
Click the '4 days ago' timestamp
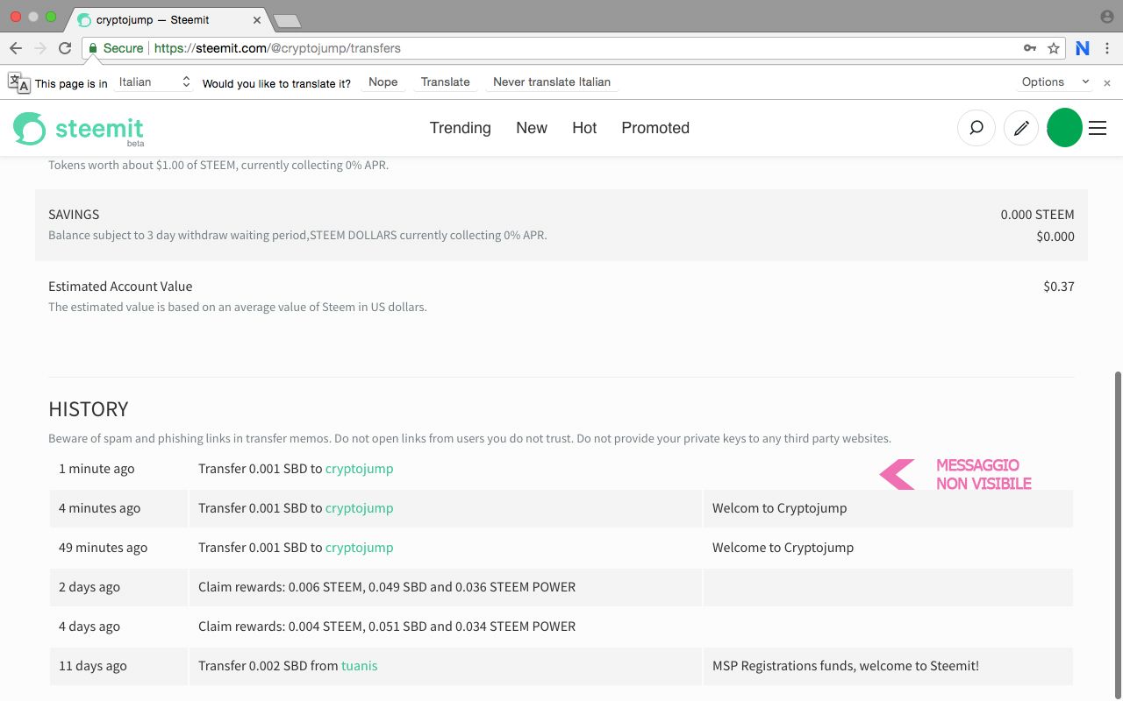click(89, 626)
